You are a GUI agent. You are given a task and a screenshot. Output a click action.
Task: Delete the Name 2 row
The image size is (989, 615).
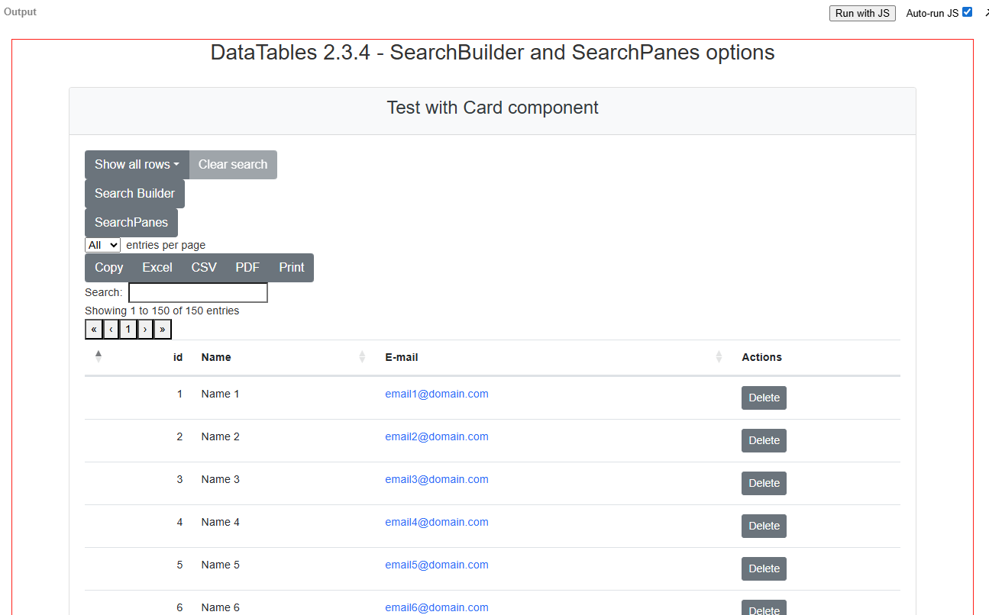coord(764,441)
